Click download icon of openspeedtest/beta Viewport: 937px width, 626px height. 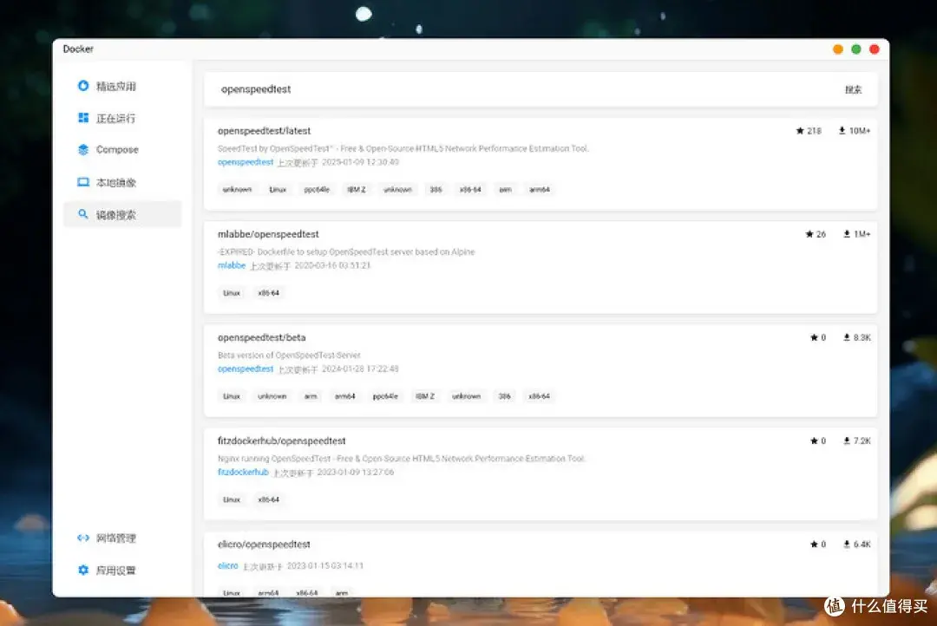[x=847, y=337]
